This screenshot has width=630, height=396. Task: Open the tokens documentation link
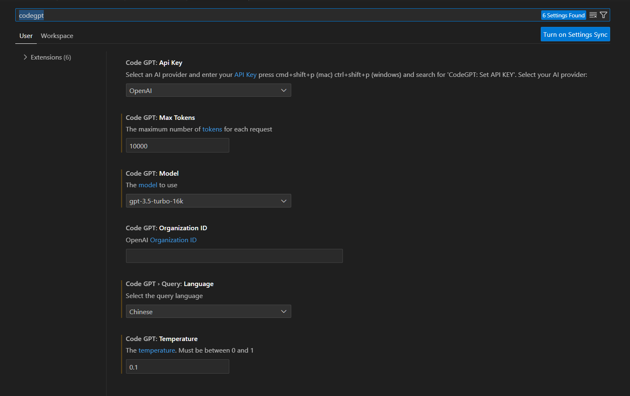point(212,129)
